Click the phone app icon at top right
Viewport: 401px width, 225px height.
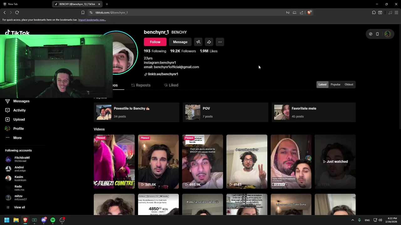click(378, 34)
